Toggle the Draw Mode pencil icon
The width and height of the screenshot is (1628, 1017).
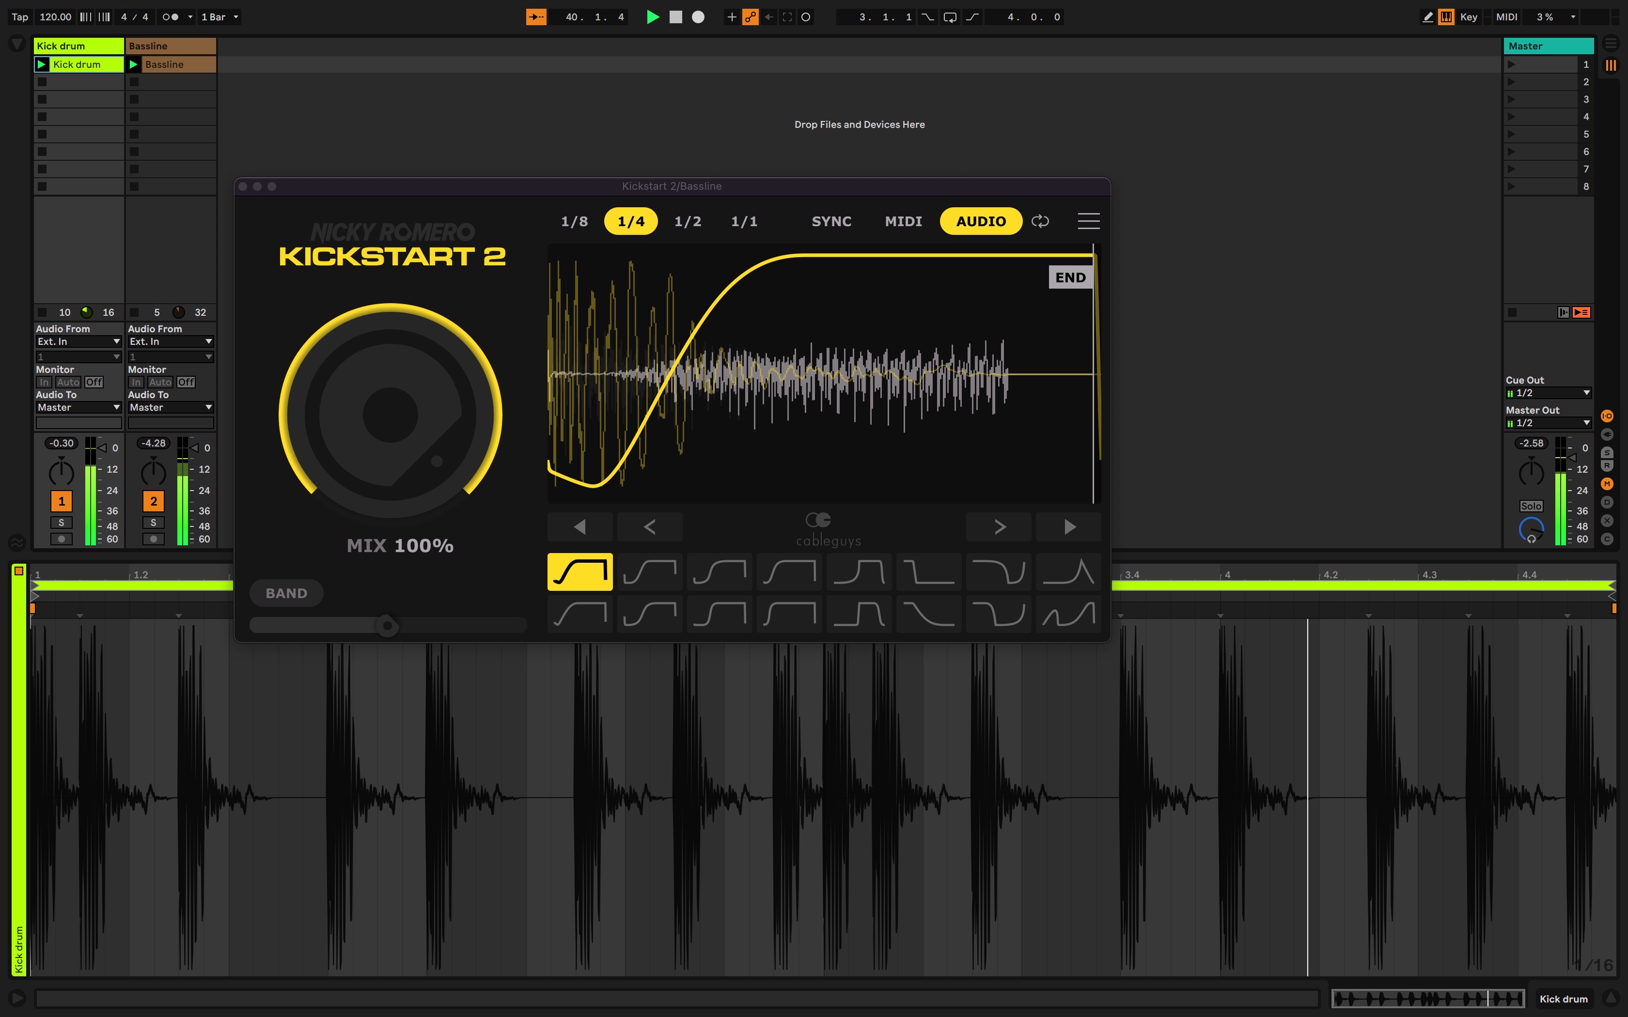[1427, 17]
